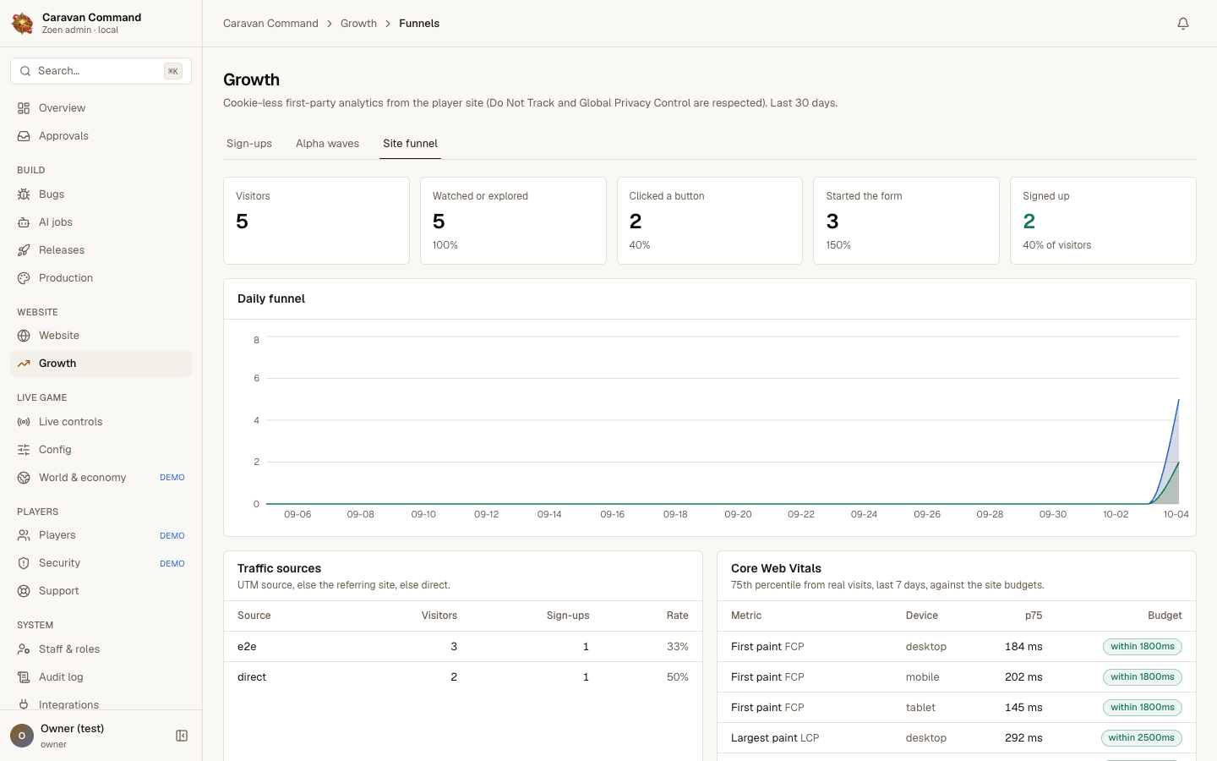Focus the Search input field
Screen dimensions: 1217x761
point(101,71)
